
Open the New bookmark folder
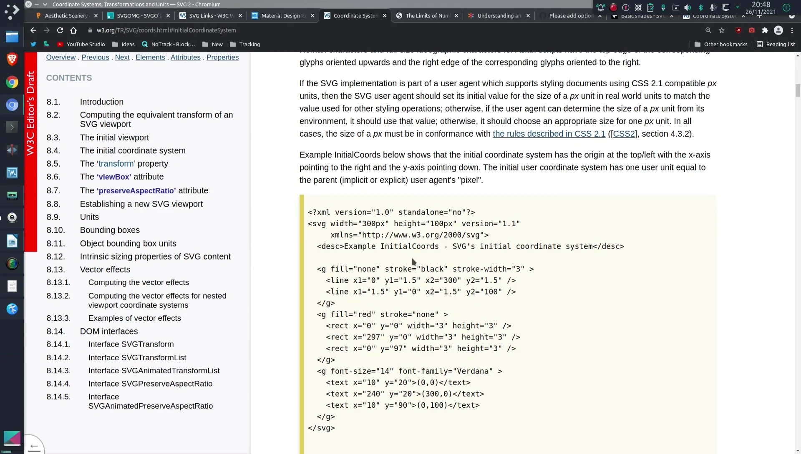pyautogui.click(x=212, y=44)
